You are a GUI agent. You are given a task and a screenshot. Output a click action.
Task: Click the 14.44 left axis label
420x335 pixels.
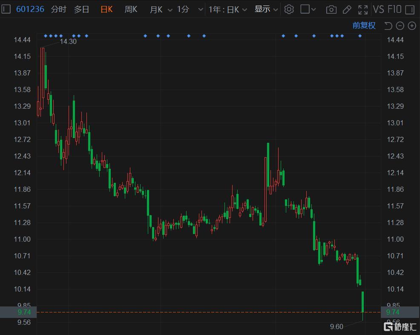pos(22,40)
